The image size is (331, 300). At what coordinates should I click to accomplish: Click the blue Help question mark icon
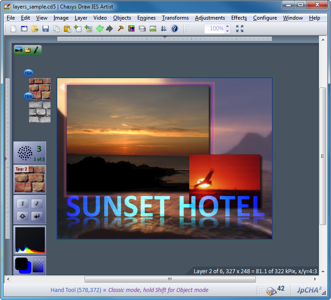coord(174,29)
